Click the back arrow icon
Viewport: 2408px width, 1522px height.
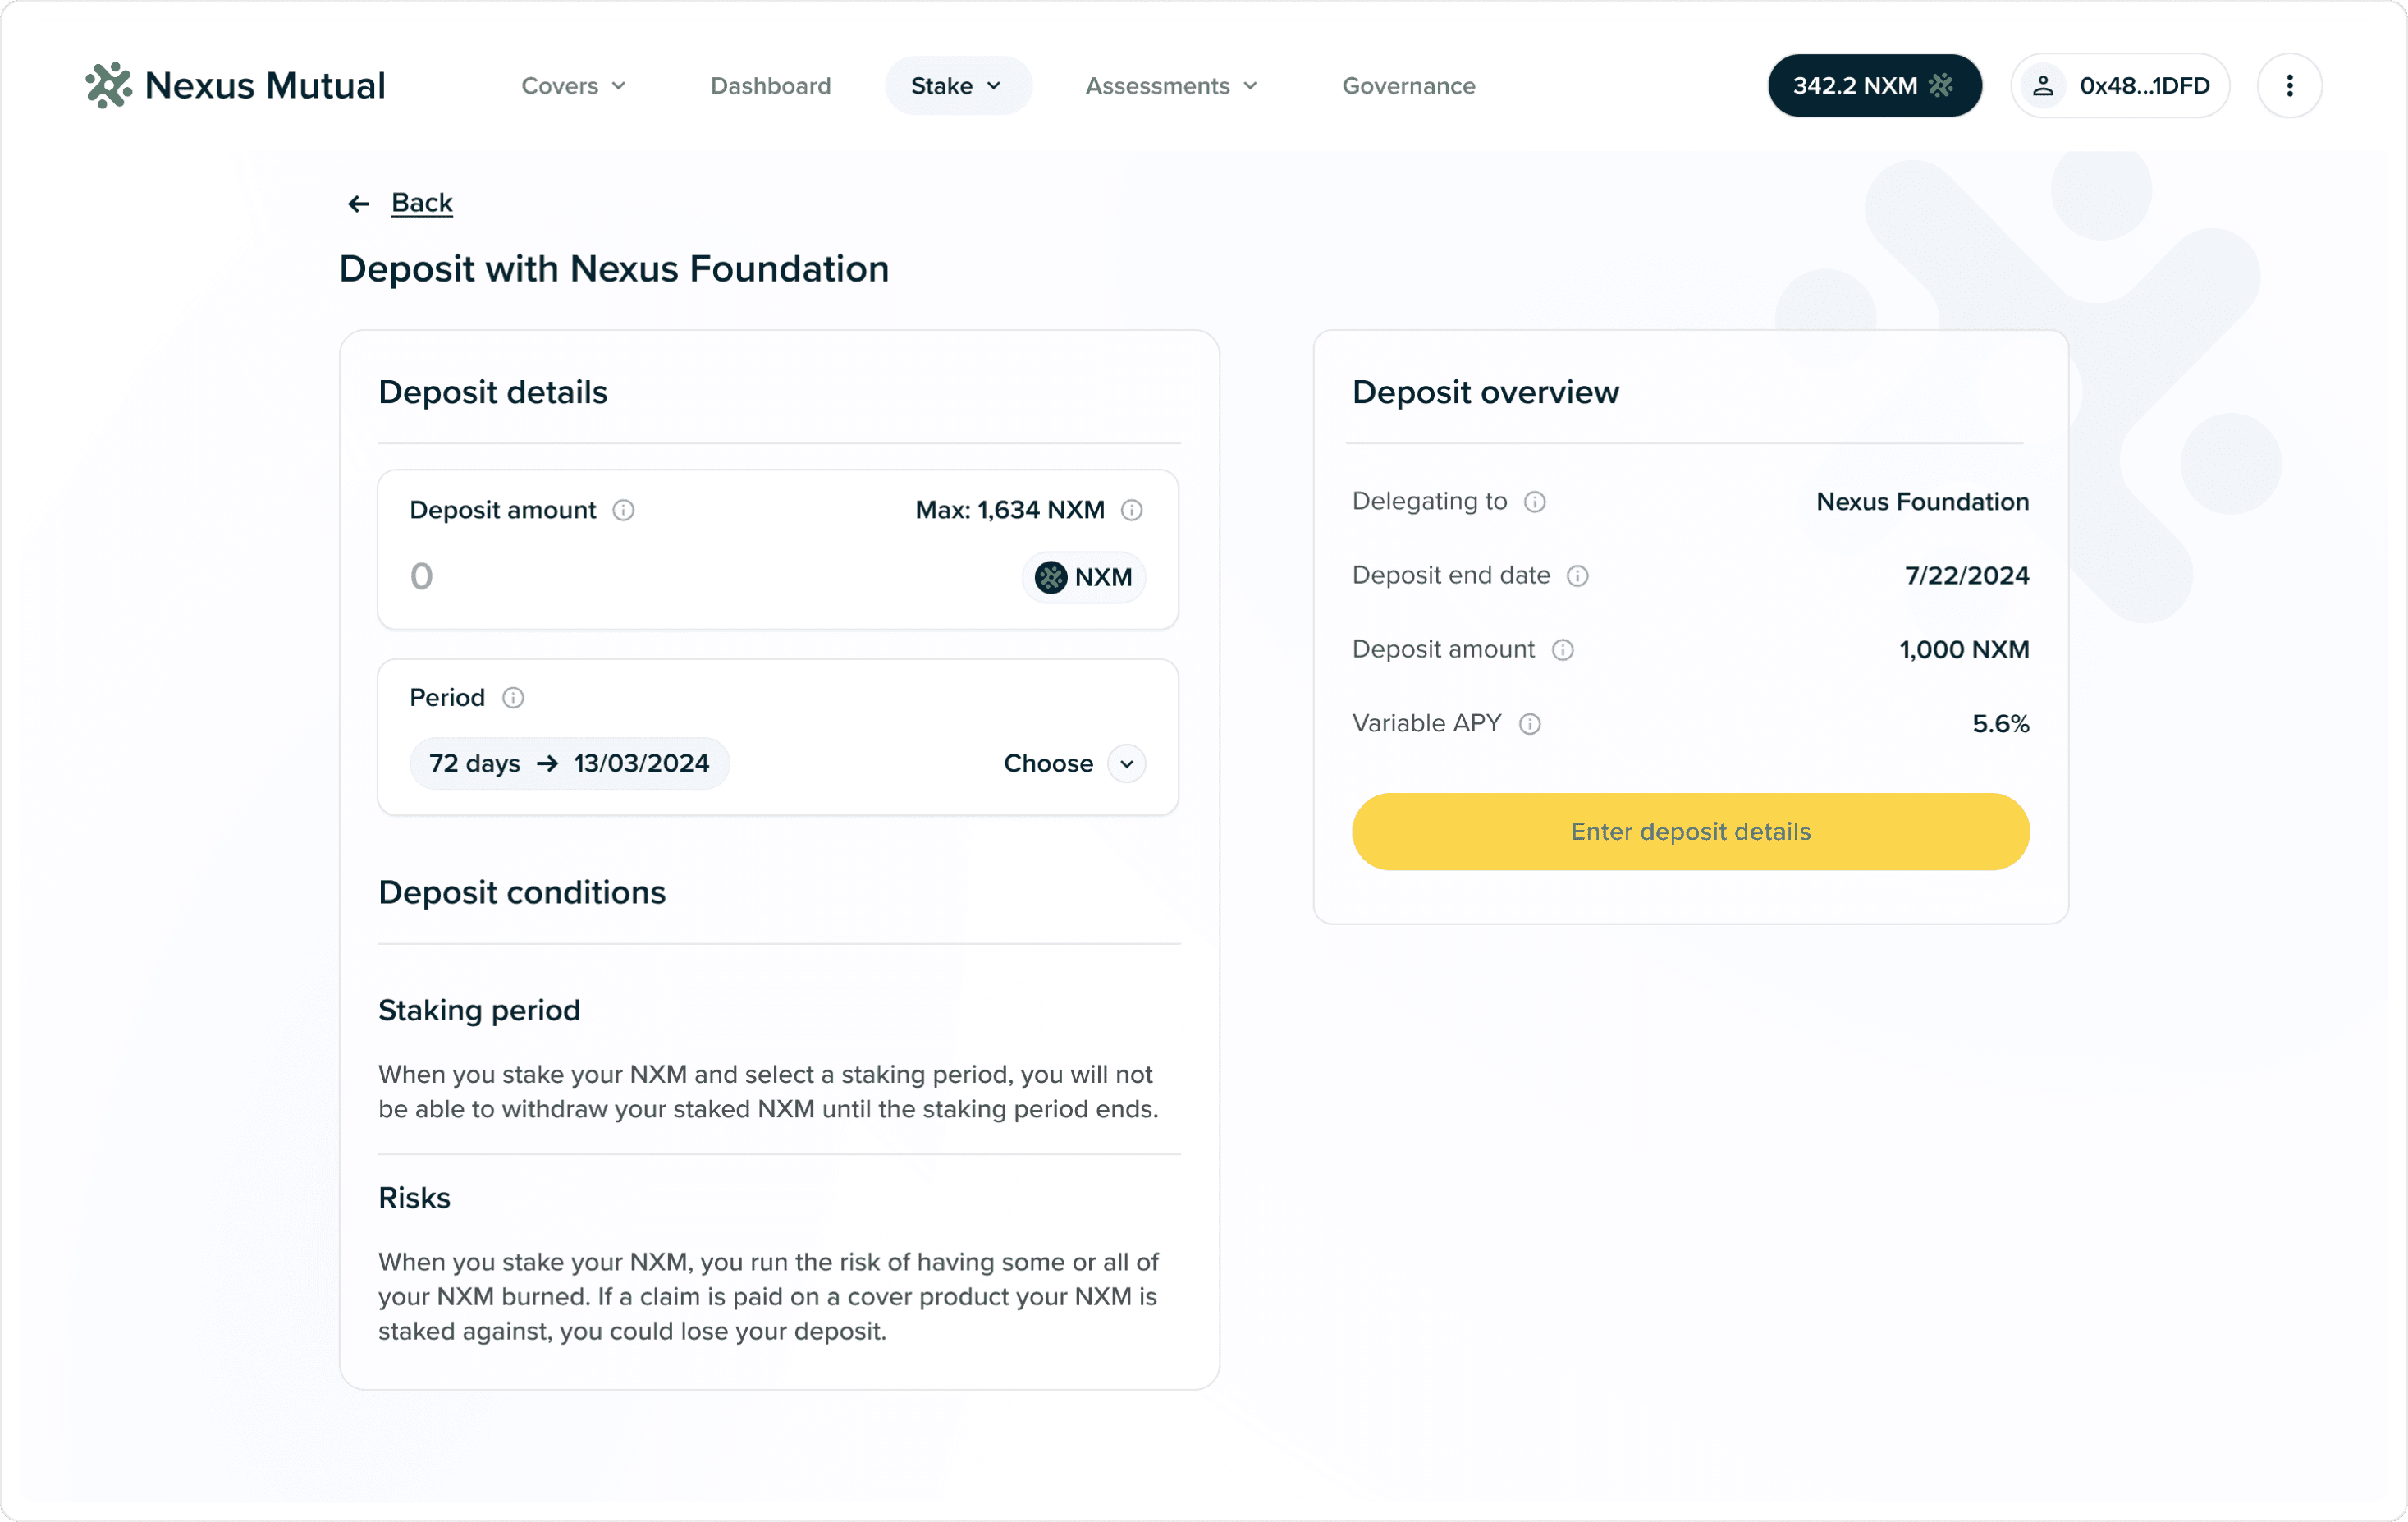pyautogui.click(x=358, y=204)
